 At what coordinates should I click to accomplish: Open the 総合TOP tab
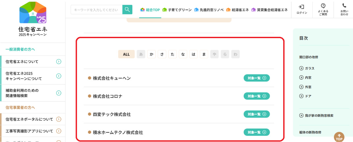coord(150,10)
